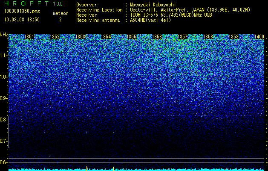Image resolution: width=268 pixels, height=171 pixels.
Task: Click the 1359 time marker
Action: pos(233,37)
